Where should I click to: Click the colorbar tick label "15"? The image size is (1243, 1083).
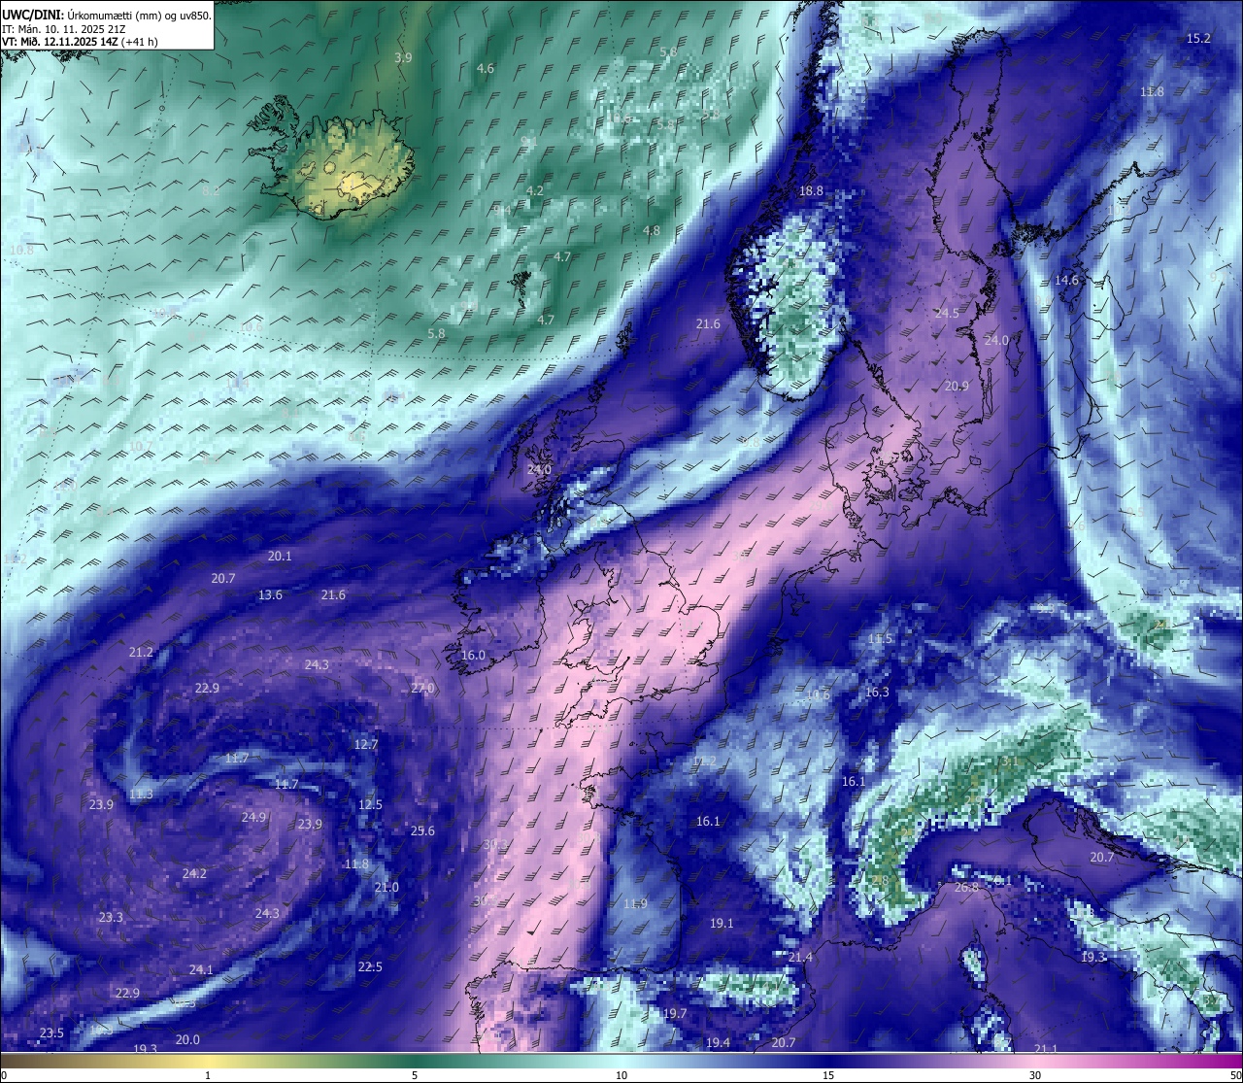[x=828, y=1074]
